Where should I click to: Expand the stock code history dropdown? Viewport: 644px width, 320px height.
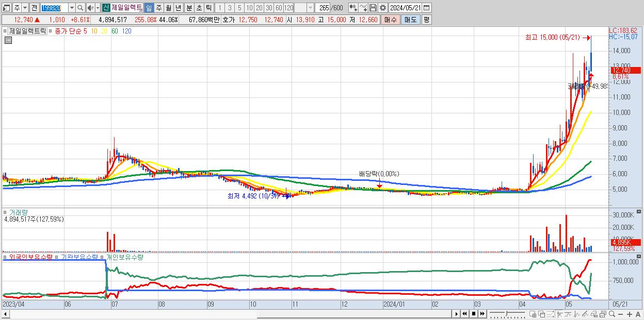tap(72, 8)
